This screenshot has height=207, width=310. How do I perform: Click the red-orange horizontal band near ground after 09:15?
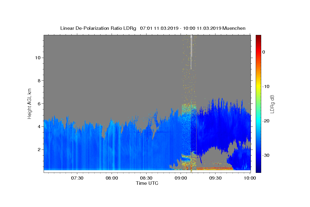click(x=215, y=168)
